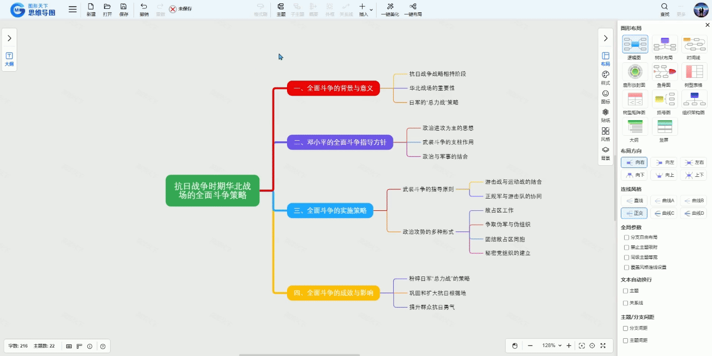Enable the 分支自由布局 checkbox
712x356 pixels.
[627, 238]
